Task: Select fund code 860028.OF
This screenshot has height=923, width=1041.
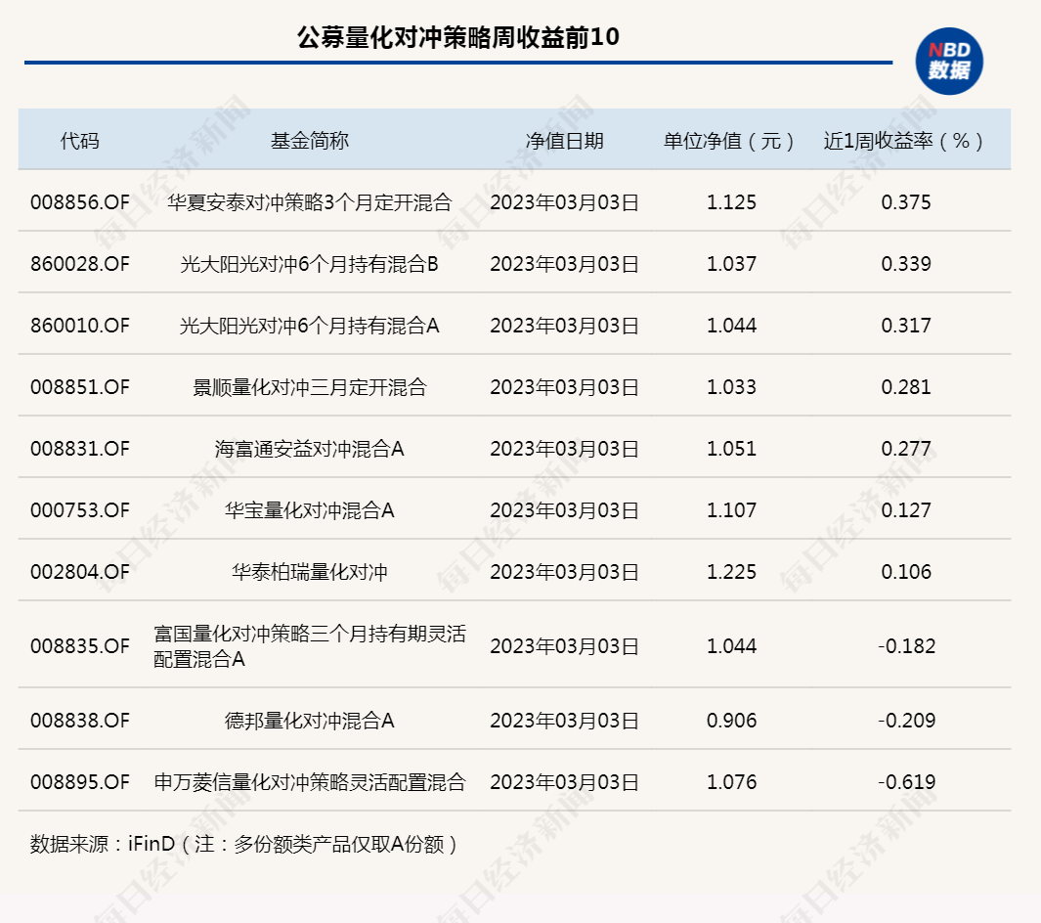Action: click(80, 264)
